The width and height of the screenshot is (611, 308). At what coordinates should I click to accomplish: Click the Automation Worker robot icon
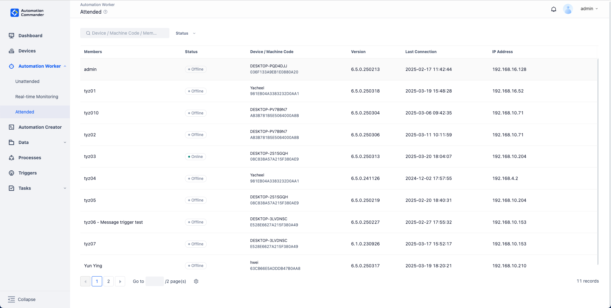pyautogui.click(x=11, y=66)
